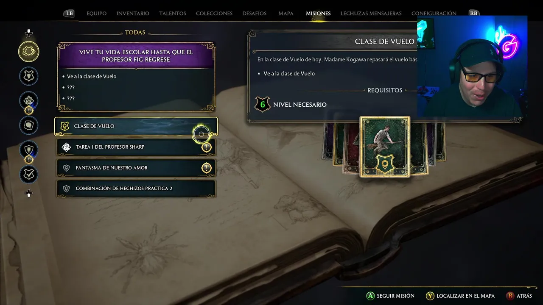Click the alert badge on Fantasma de Nuestro Amor

pyautogui.click(x=206, y=168)
